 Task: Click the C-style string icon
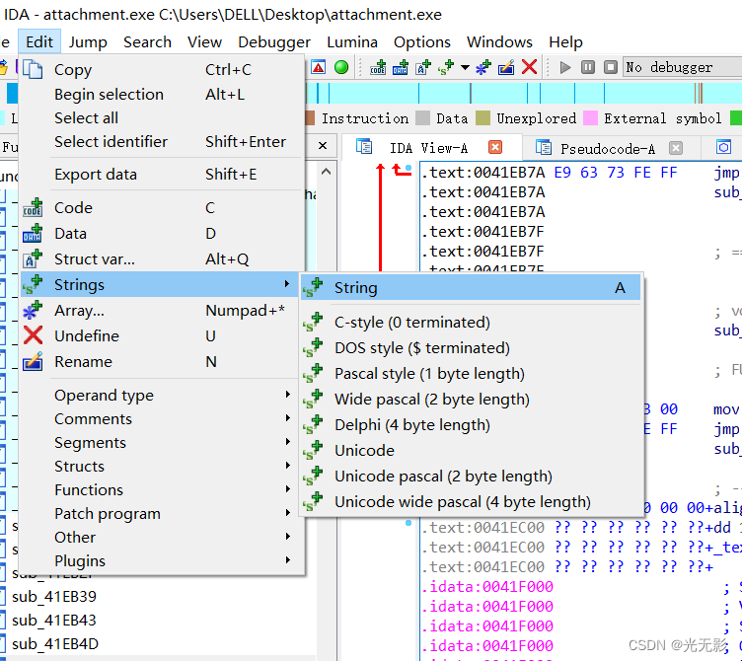tap(313, 323)
